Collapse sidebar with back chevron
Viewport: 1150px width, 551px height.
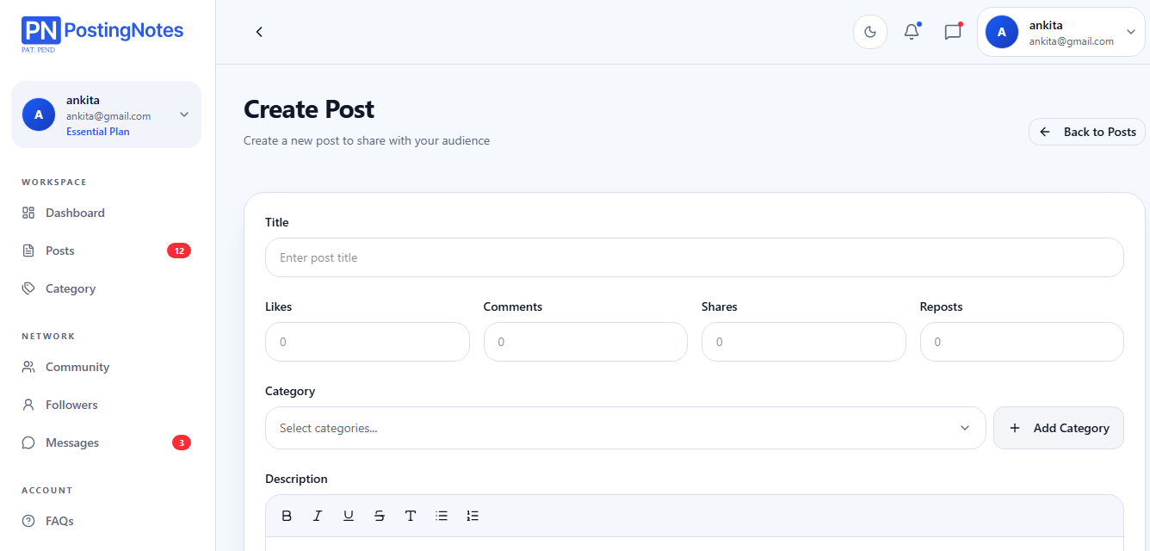click(259, 32)
